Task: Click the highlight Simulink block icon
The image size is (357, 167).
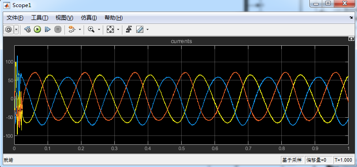Action: [x=72, y=29]
